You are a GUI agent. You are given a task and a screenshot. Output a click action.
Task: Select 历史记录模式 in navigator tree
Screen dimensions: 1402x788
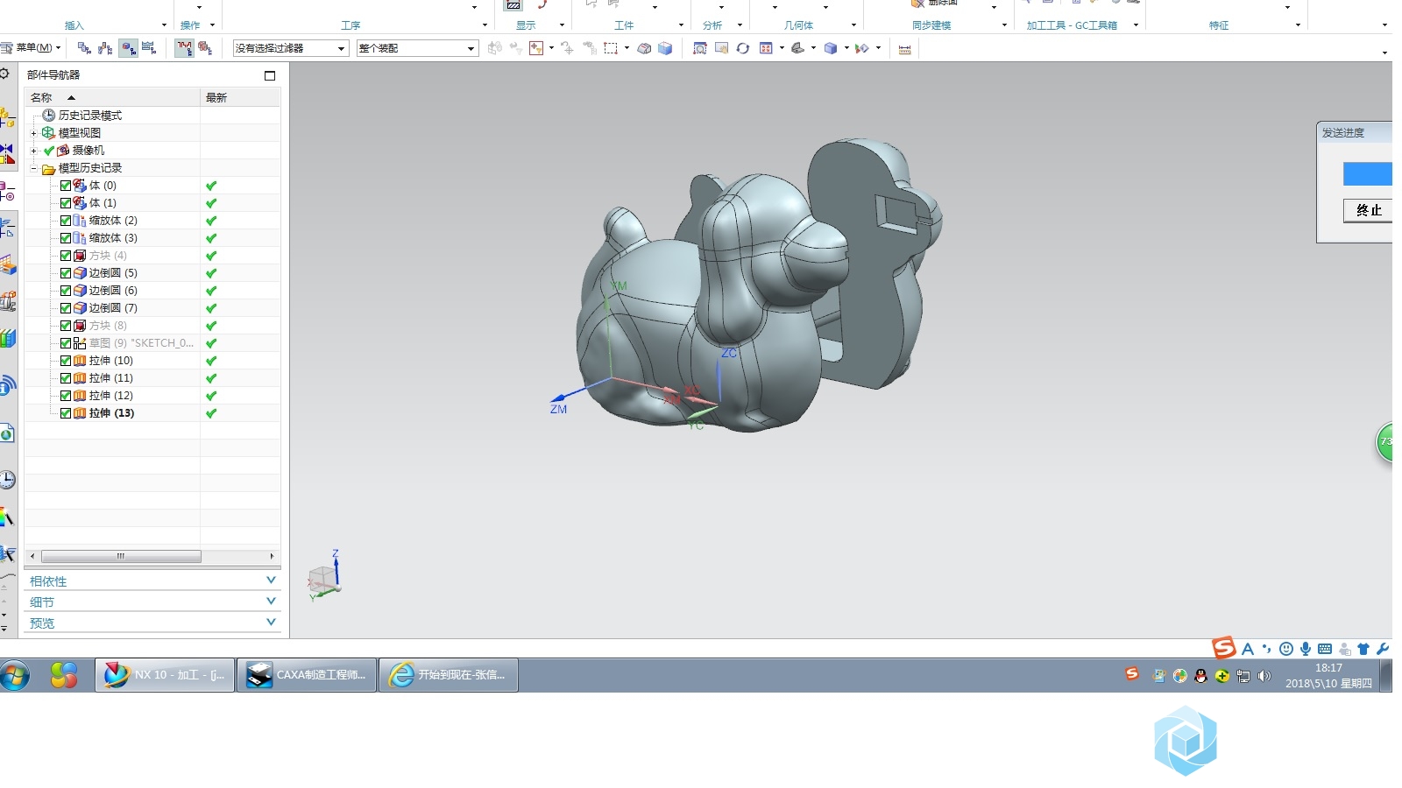point(89,115)
